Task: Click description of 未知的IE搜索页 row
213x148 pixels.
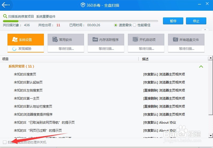Action: coord(164,74)
